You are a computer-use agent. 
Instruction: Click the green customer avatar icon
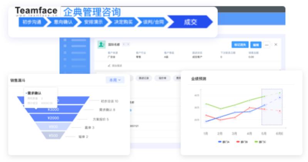click(101, 45)
